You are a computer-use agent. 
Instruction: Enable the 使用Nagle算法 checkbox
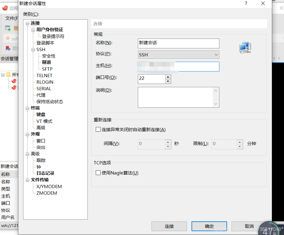[x=98, y=173]
